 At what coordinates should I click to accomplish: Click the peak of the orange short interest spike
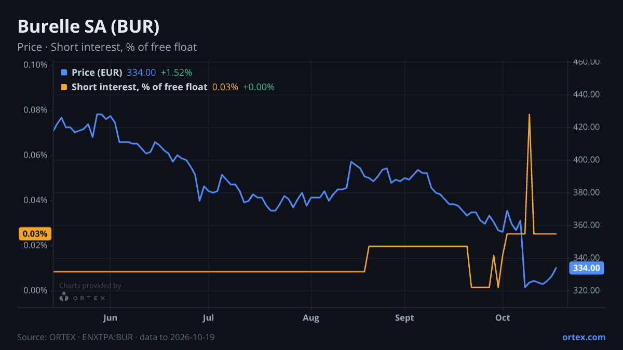pos(529,115)
